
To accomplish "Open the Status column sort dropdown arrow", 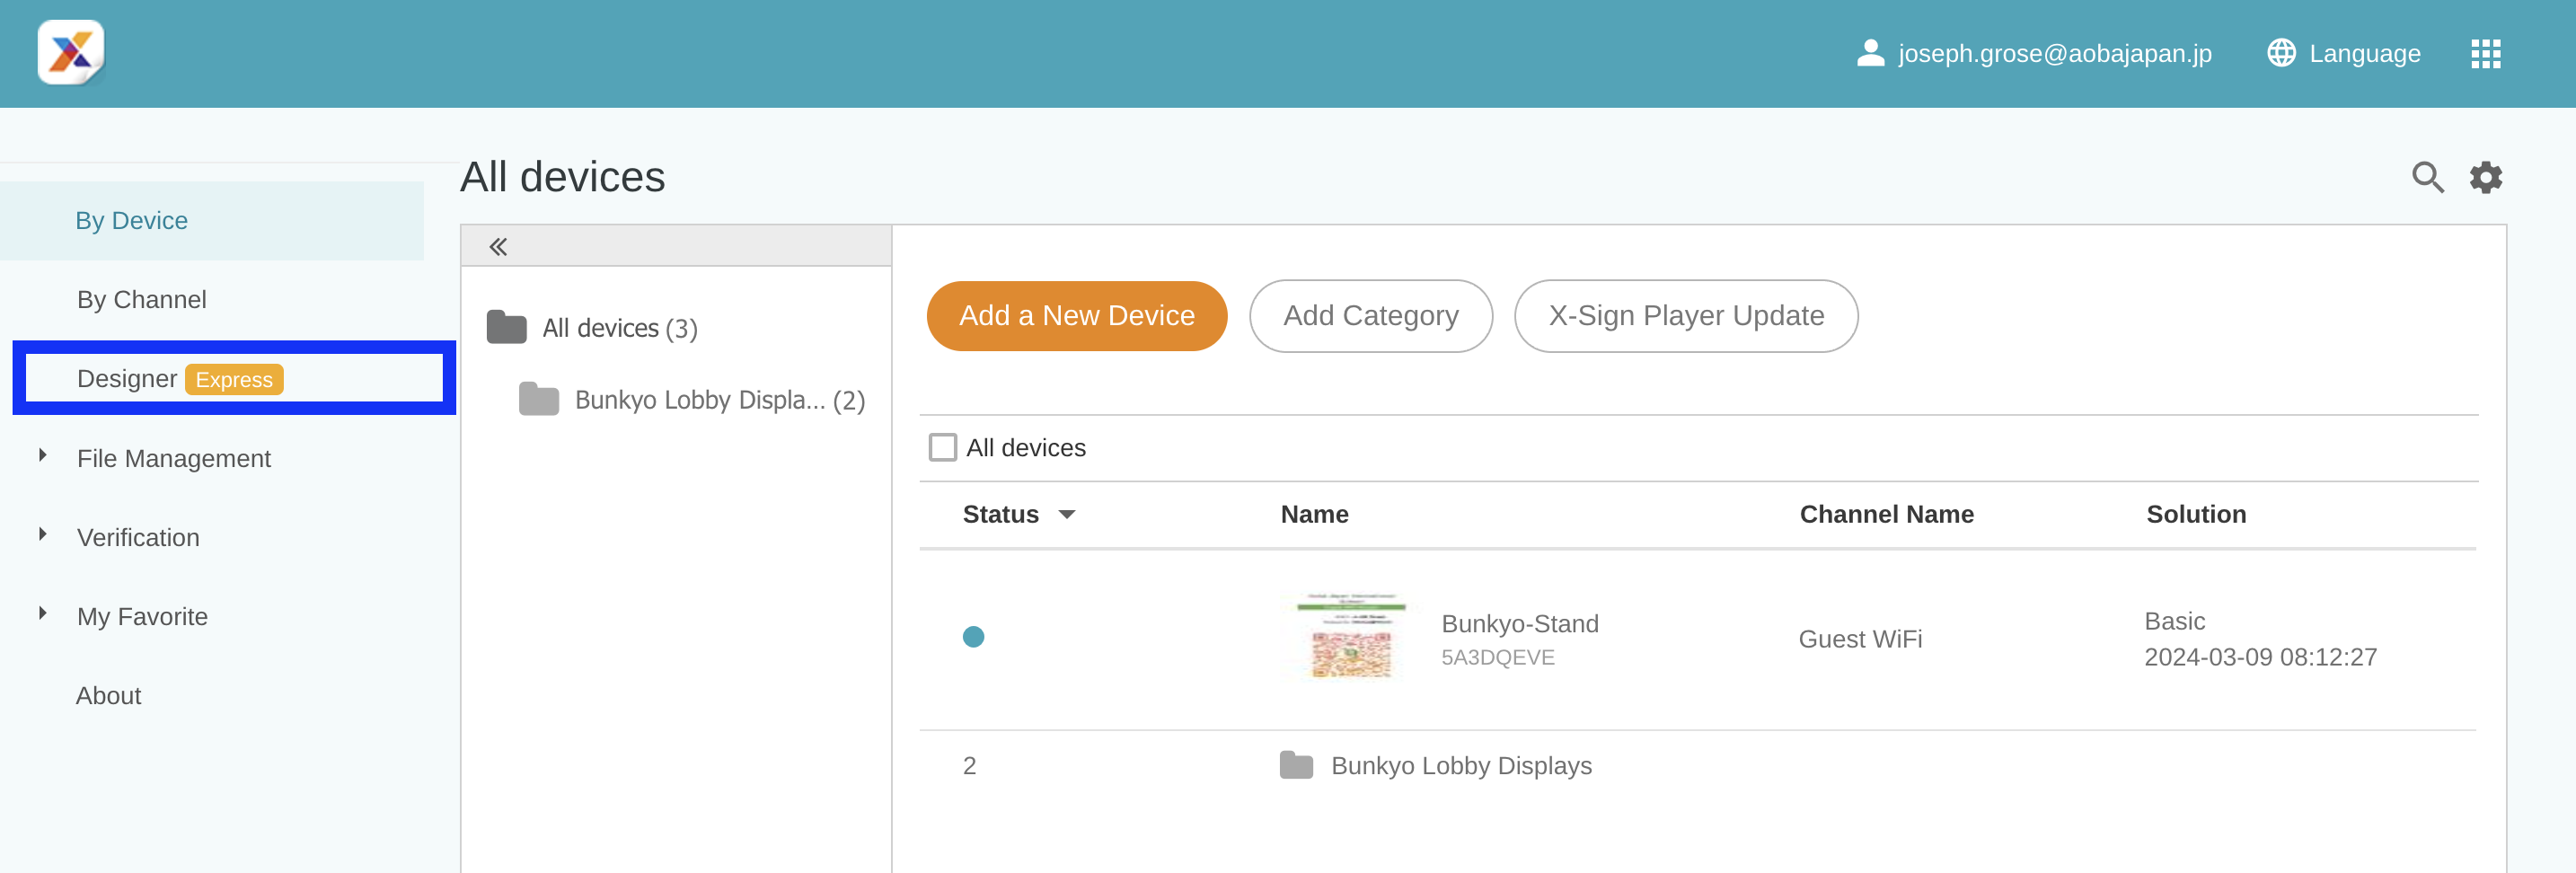I will (1067, 515).
